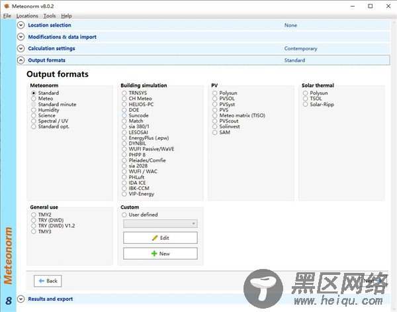The image size is (397, 312).
Task: Open the Locations menu
Action: (x=27, y=16)
